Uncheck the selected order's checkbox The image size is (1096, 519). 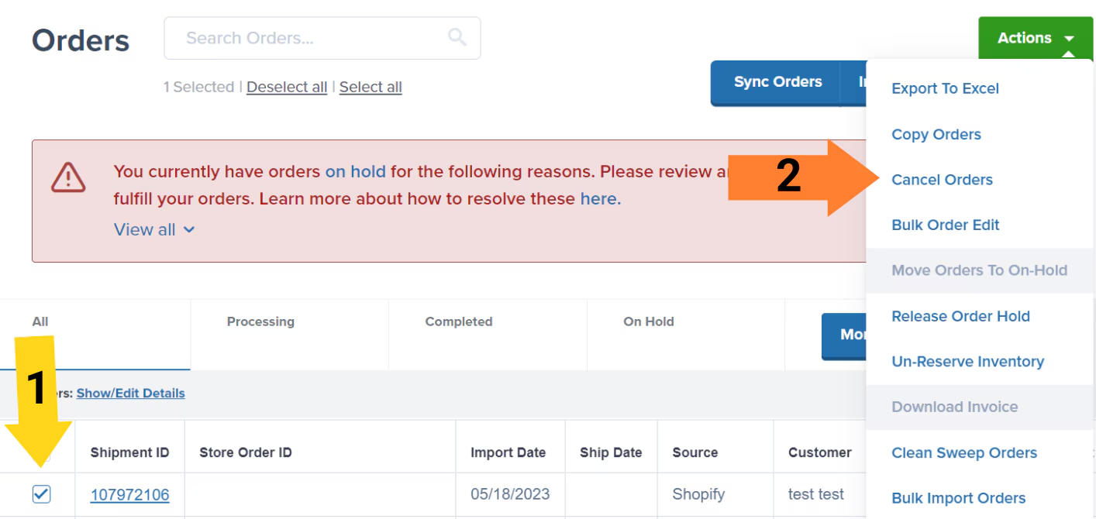point(40,494)
